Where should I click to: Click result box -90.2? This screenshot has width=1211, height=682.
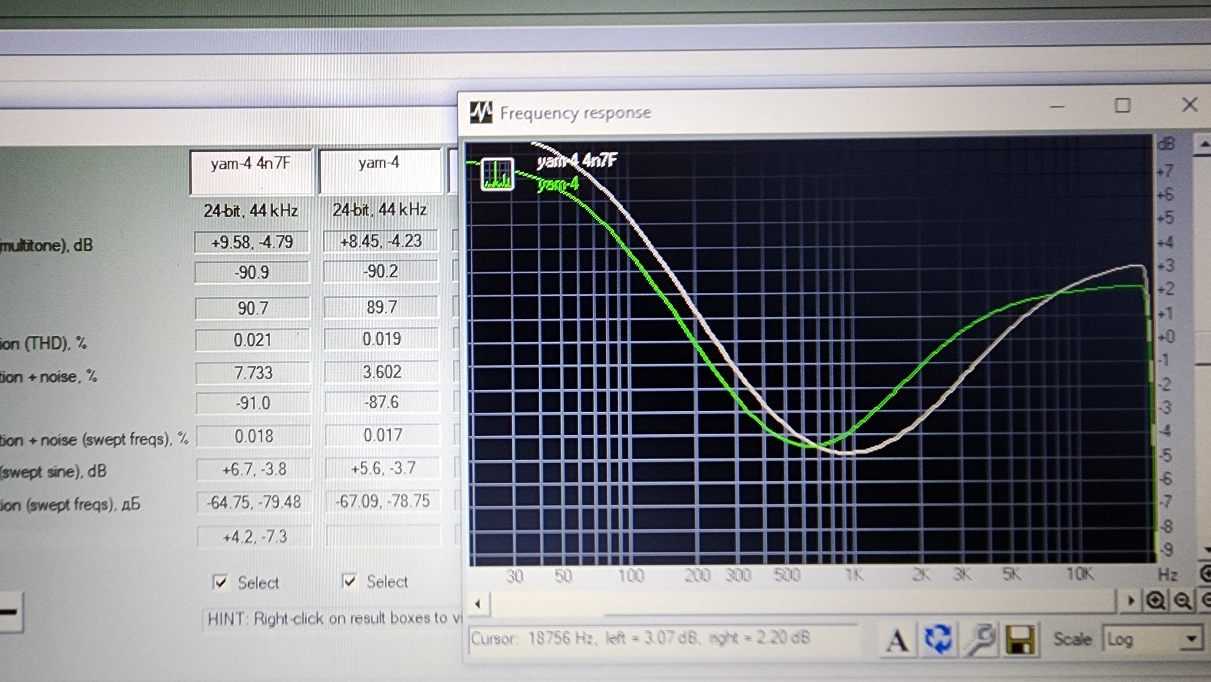pyautogui.click(x=381, y=271)
